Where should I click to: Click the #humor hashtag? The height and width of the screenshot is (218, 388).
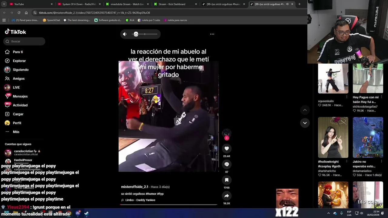click(x=151, y=194)
